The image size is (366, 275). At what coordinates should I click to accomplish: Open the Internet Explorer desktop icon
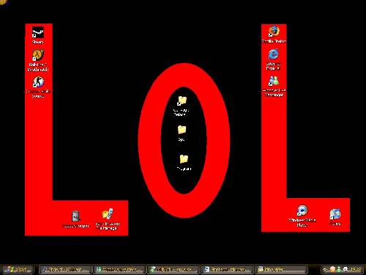[273, 59]
